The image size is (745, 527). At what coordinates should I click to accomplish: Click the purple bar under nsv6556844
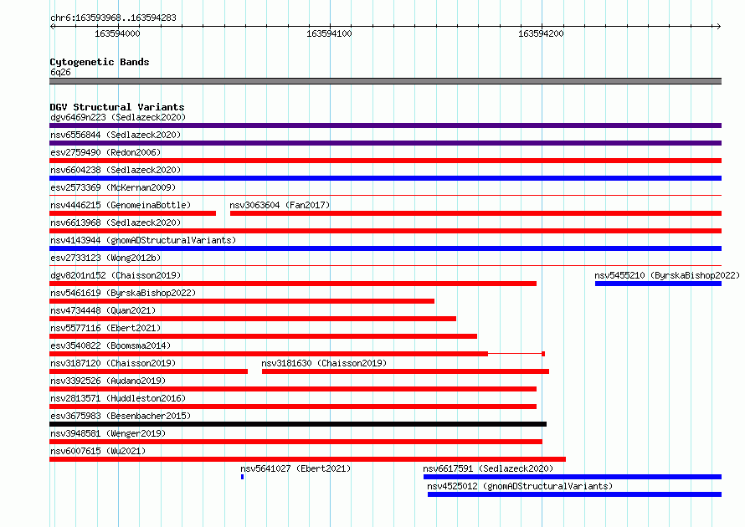coord(385,143)
